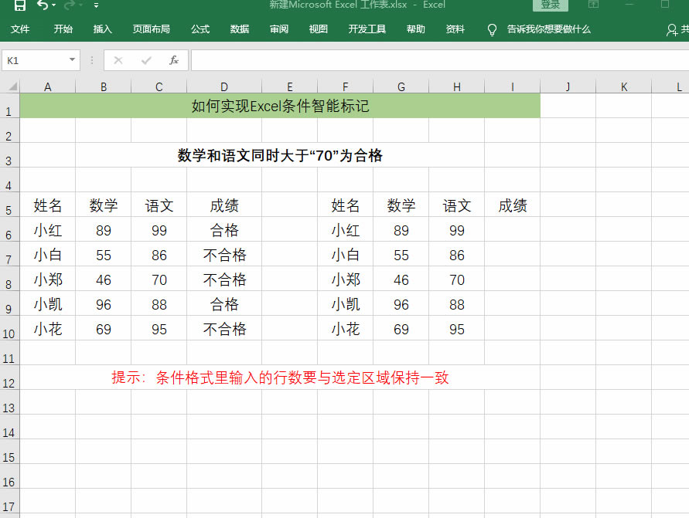
Task: Switch to the 开发工具 ribbon tab
Action: (x=367, y=29)
